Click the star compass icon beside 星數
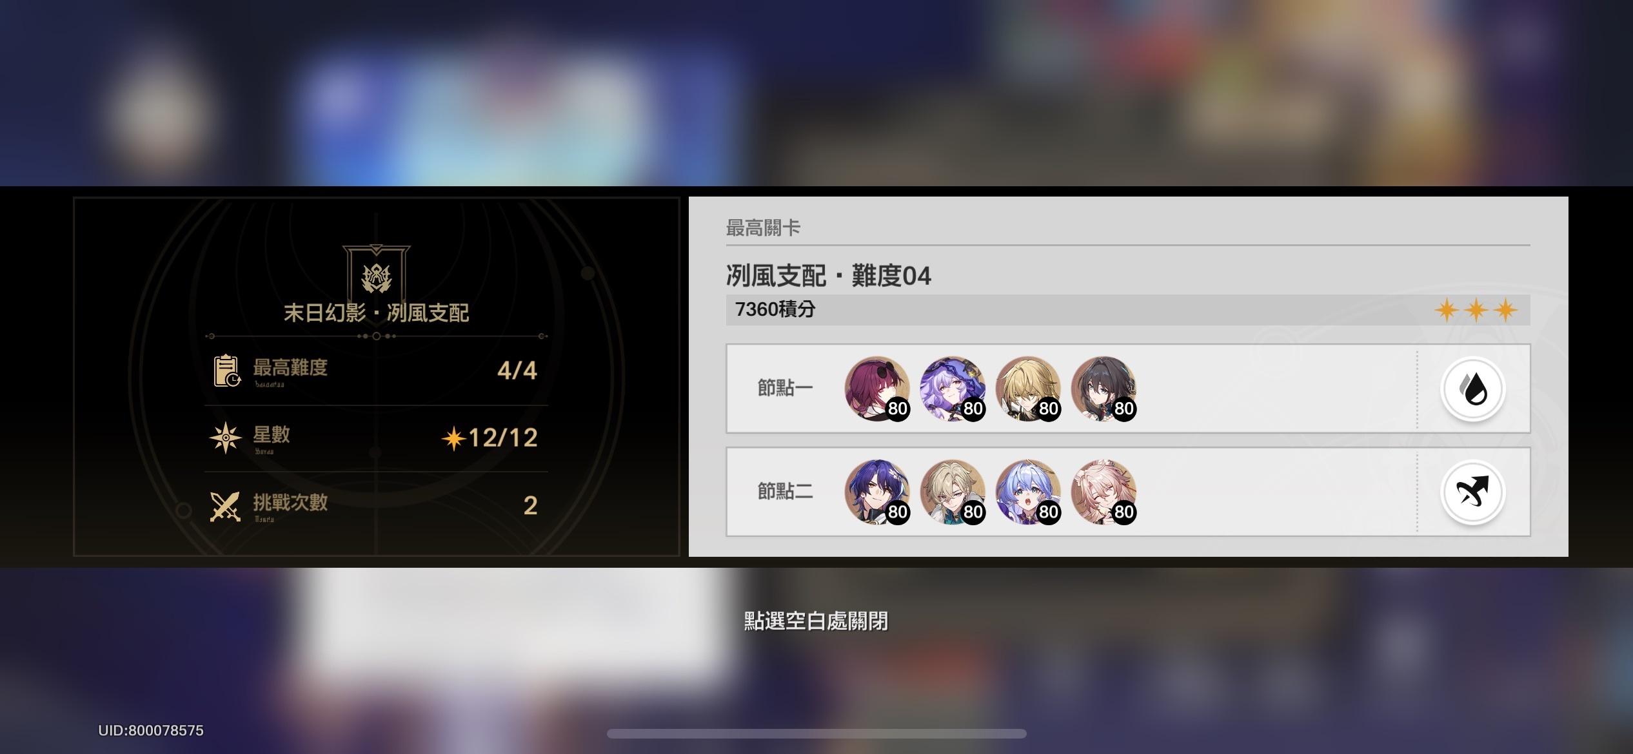The height and width of the screenshot is (754, 1633). tap(226, 438)
